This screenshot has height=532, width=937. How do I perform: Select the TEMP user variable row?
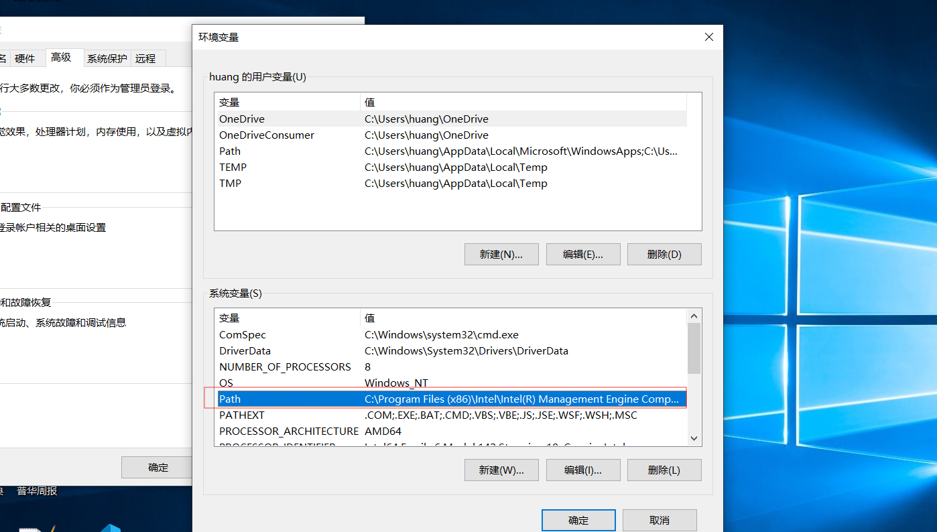tap(450, 168)
